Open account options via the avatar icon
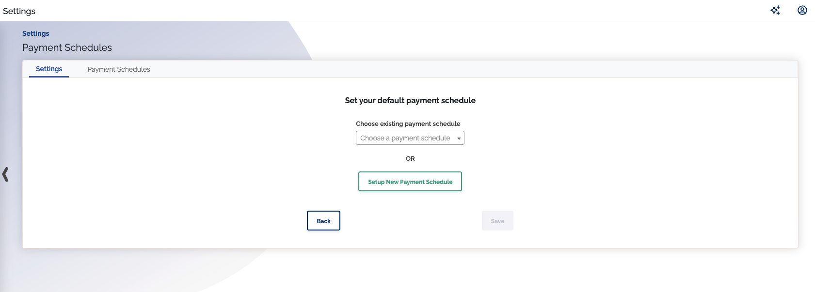The height and width of the screenshot is (292, 815). click(x=802, y=10)
